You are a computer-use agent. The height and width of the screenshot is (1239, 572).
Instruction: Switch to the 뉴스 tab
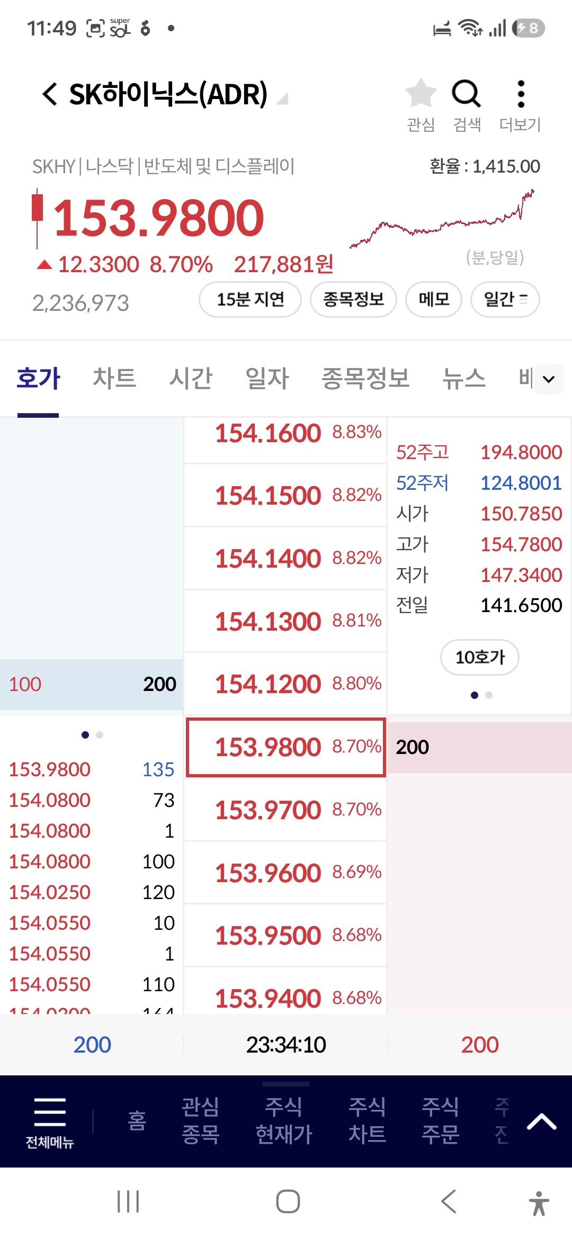pyautogui.click(x=464, y=378)
